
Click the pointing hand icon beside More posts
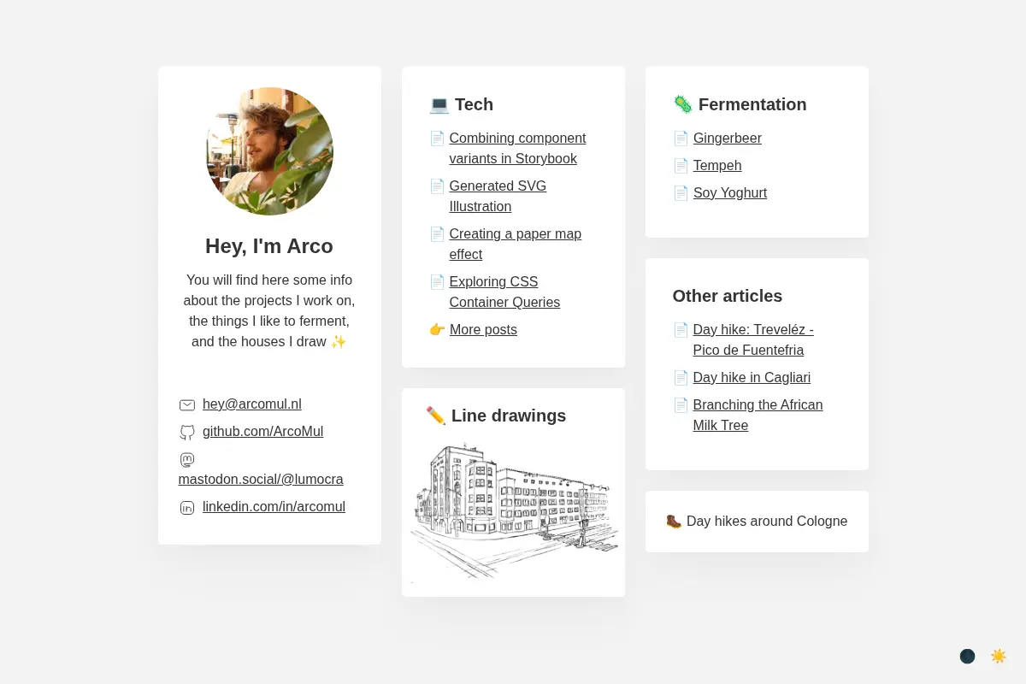(437, 329)
